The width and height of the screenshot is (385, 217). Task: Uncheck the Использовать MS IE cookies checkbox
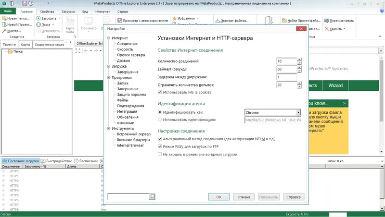pyautogui.click(x=160, y=92)
